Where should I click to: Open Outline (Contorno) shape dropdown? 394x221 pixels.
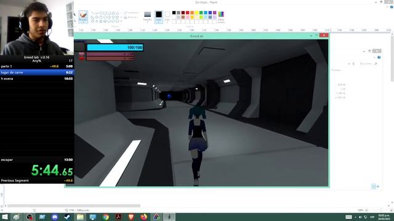coord(131,12)
